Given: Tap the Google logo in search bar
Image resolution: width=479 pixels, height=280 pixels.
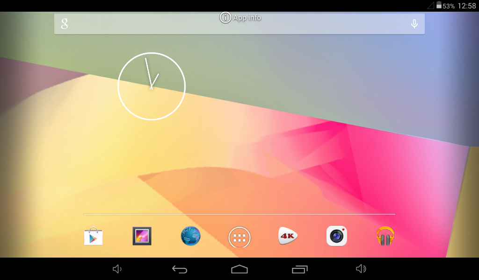Looking at the screenshot, I should [65, 23].
